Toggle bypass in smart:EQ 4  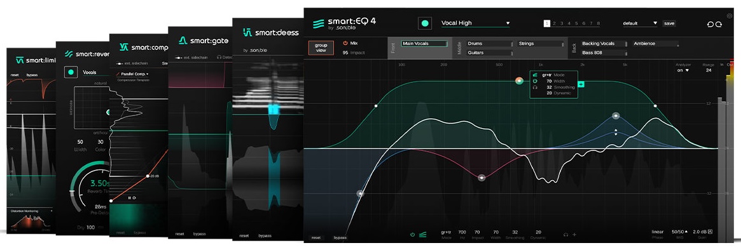click(x=340, y=238)
